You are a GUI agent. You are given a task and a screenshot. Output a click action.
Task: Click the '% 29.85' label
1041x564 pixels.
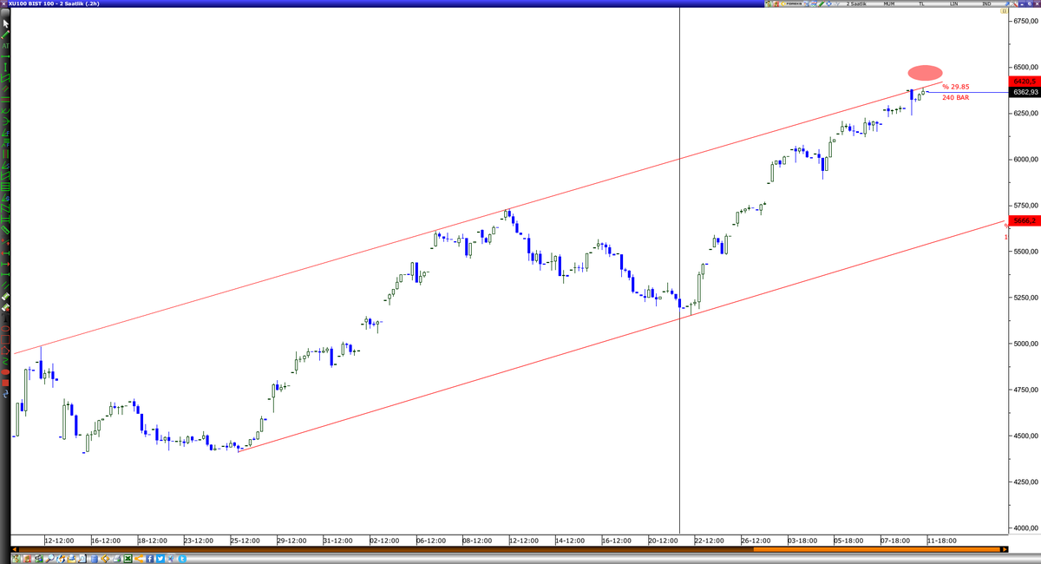[956, 87]
